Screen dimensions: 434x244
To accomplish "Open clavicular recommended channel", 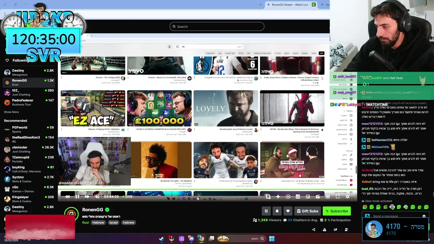I will click(x=29, y=149).
